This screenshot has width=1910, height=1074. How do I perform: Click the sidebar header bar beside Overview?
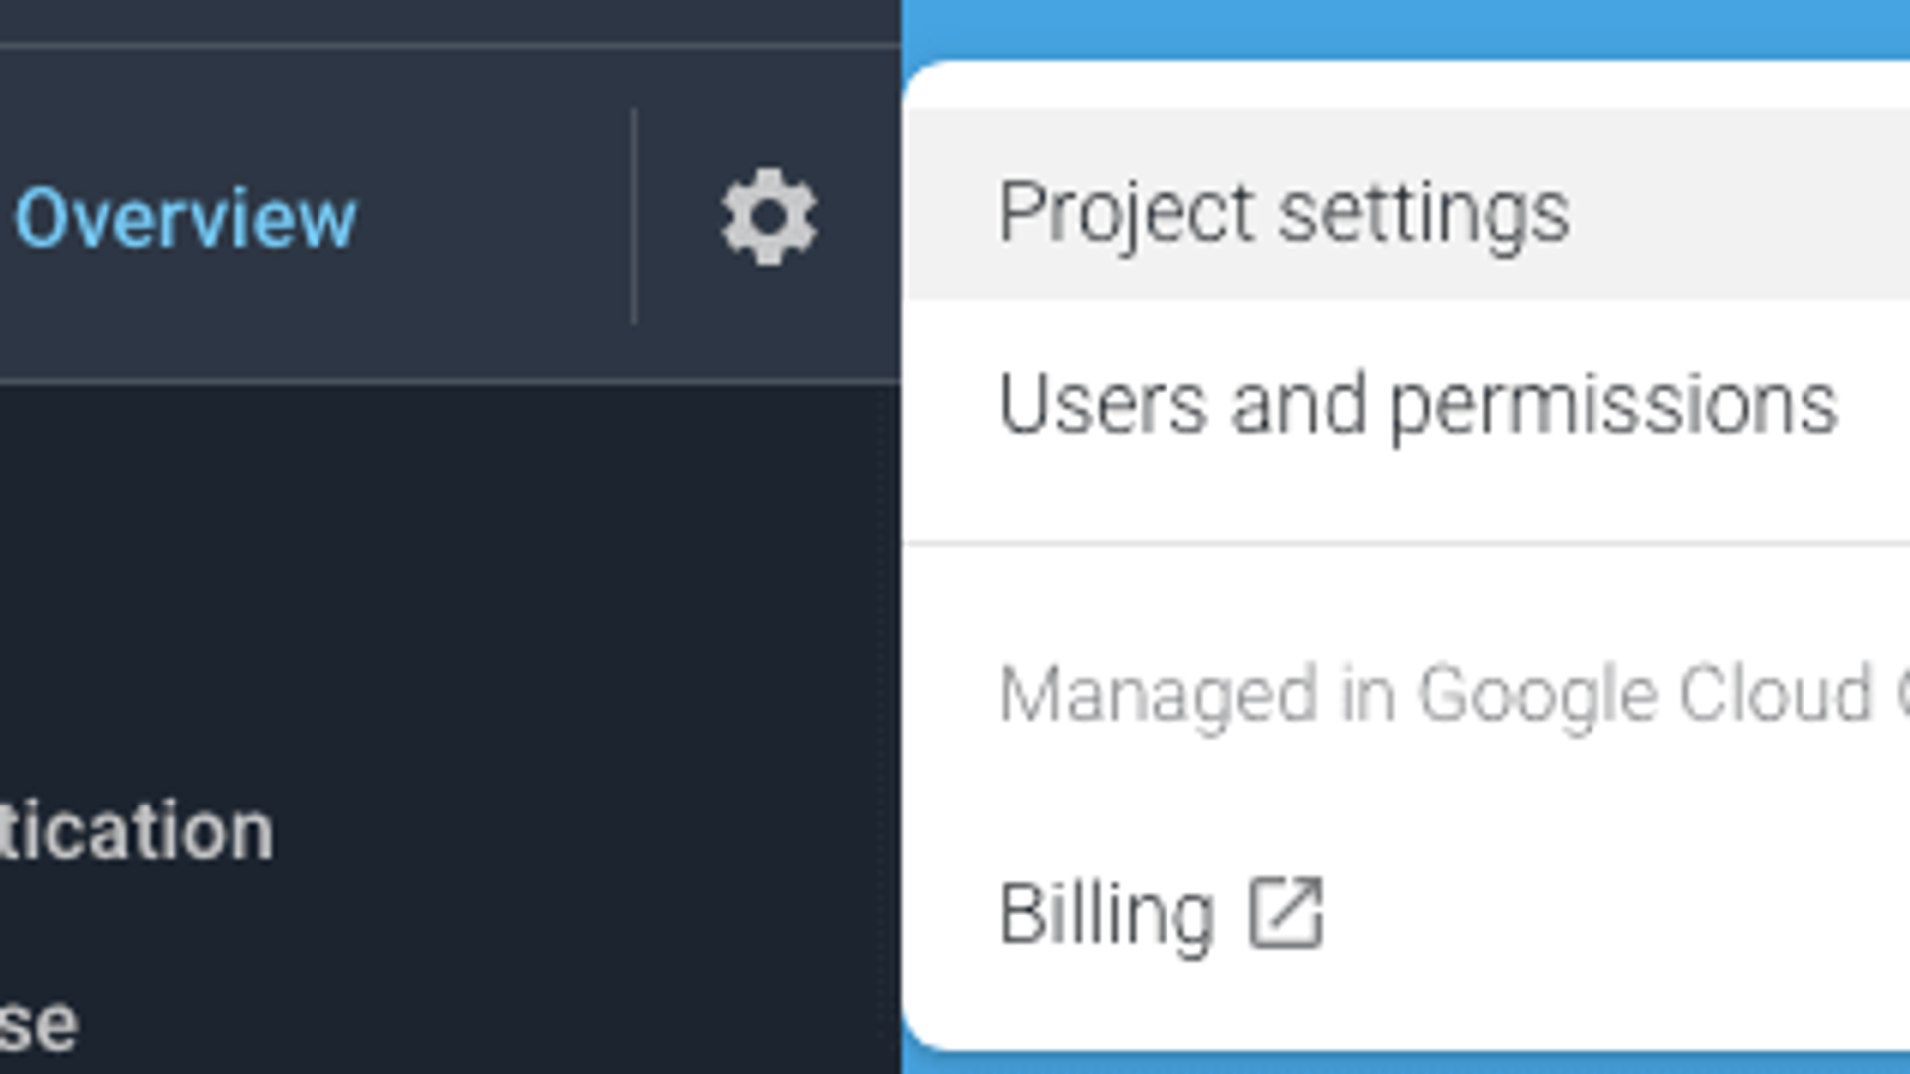(498, 218)
